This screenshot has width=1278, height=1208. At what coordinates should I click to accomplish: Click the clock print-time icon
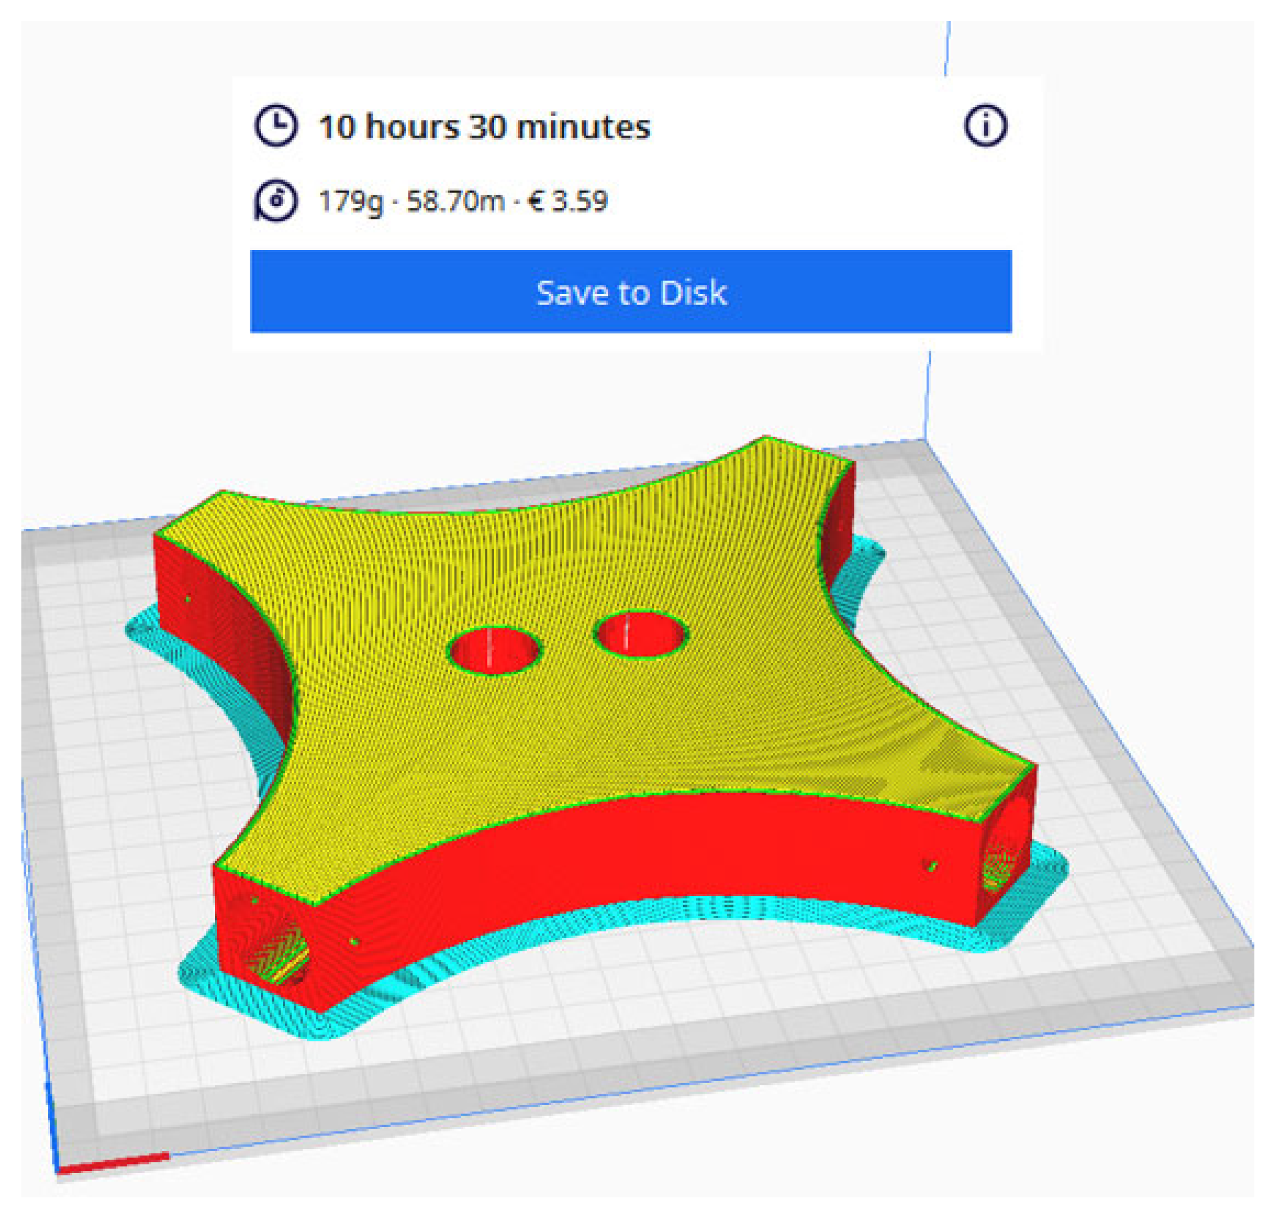click(276, 126)
